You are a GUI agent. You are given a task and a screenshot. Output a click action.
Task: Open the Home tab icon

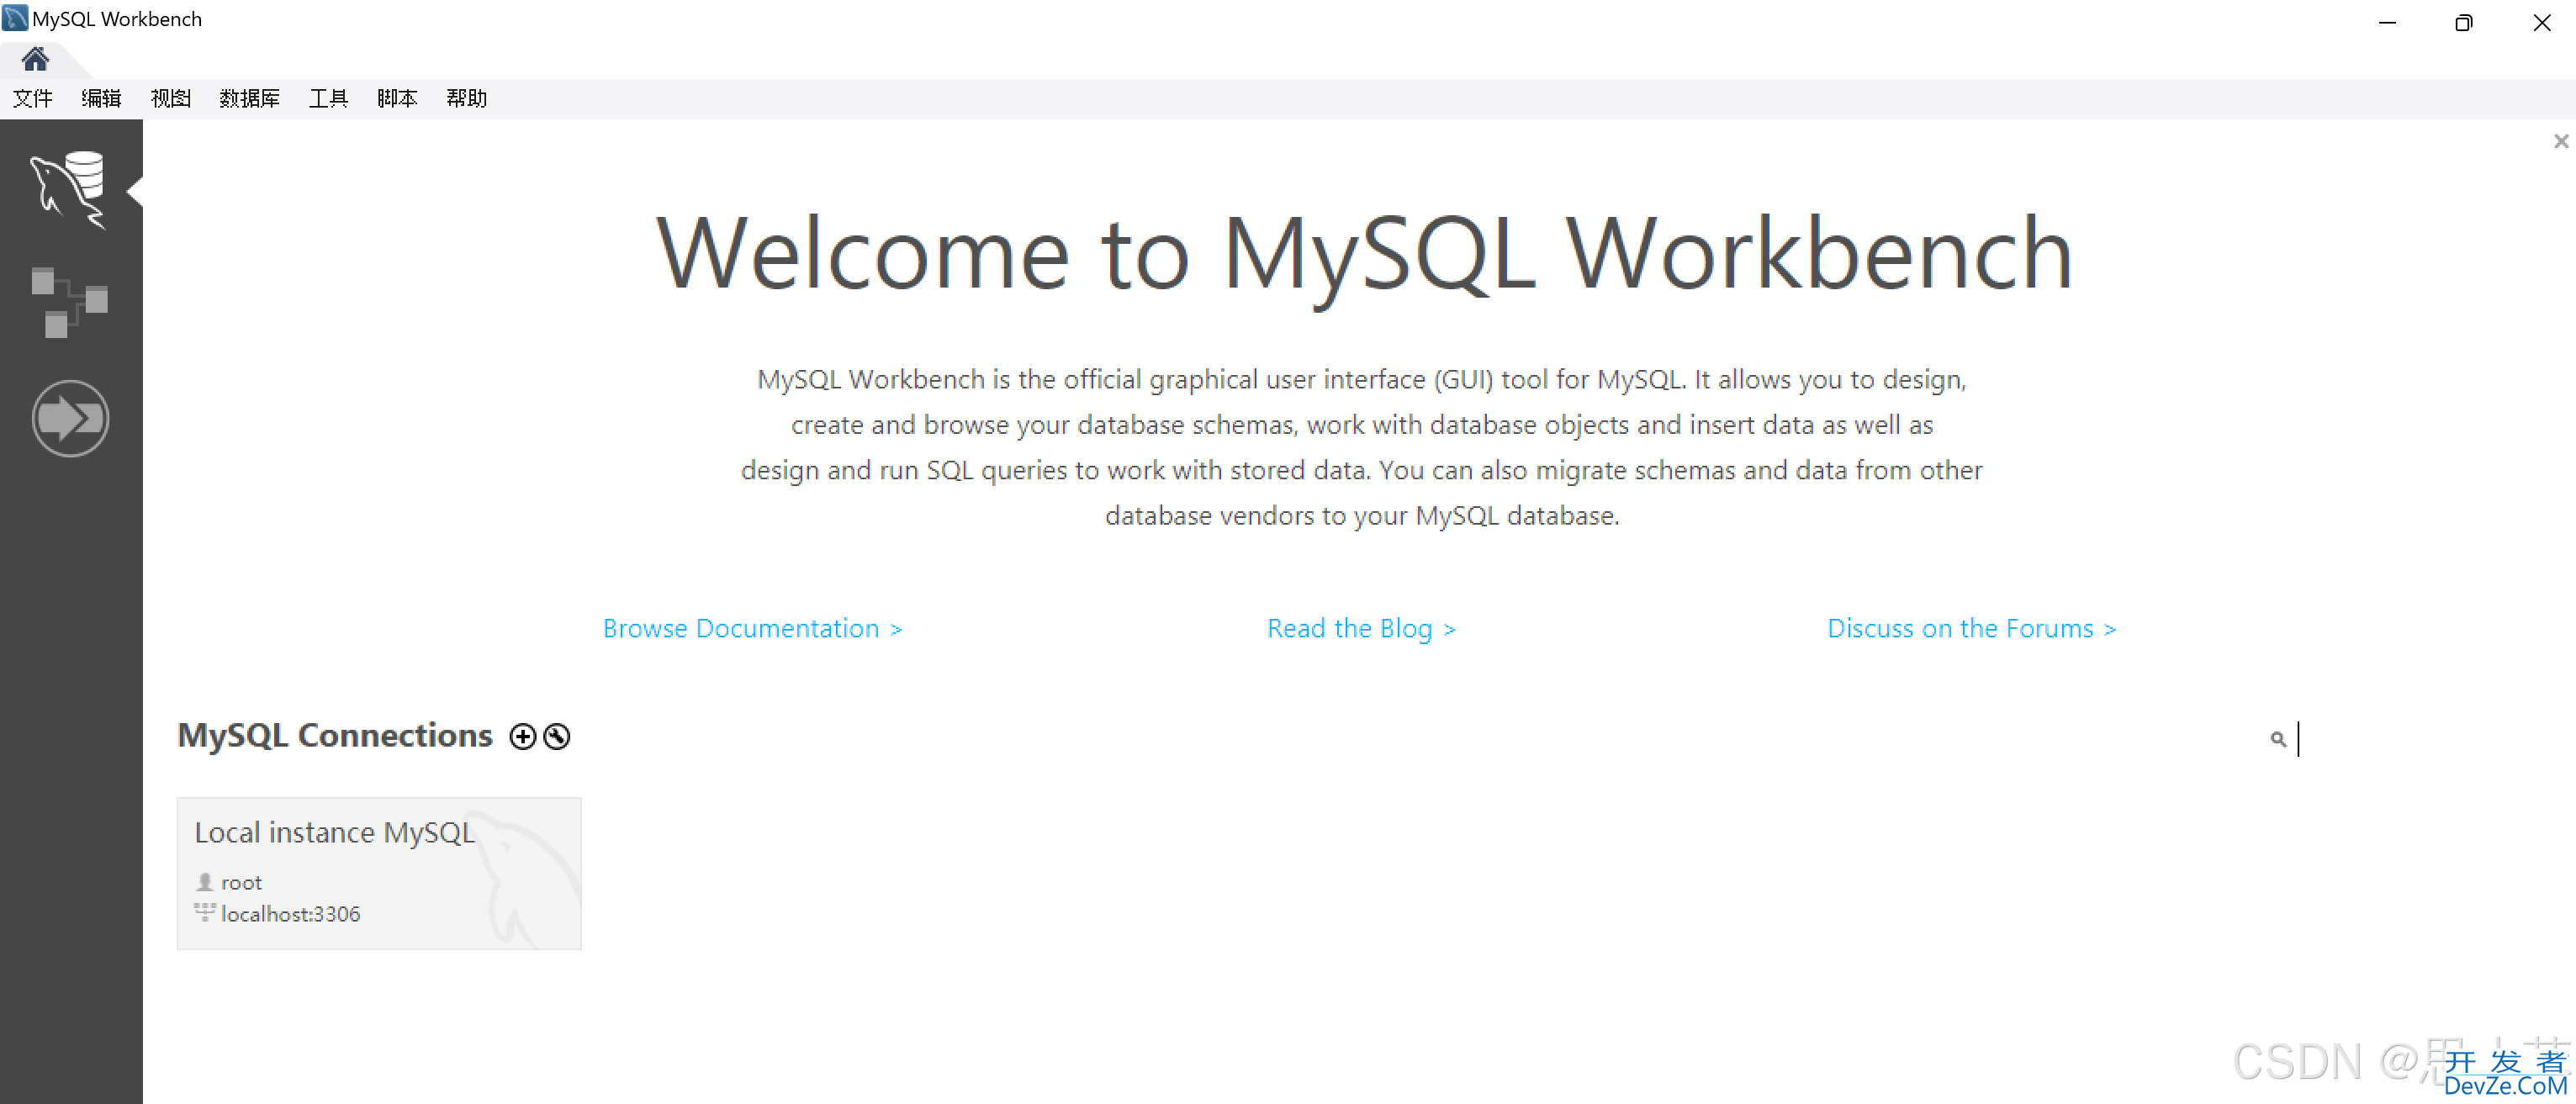coord(35,60)
